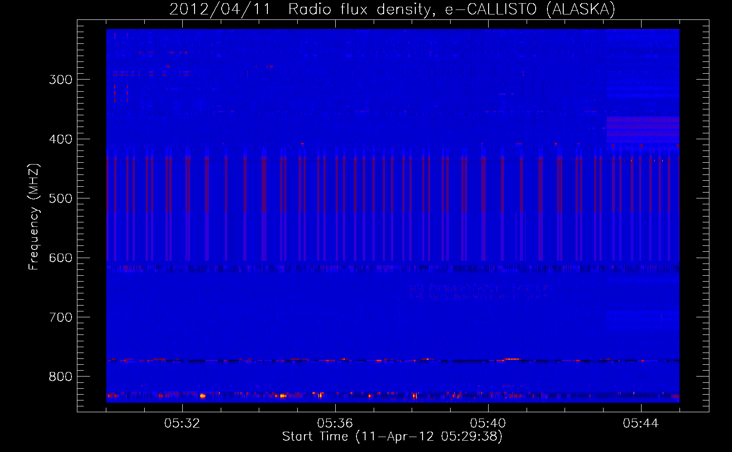Click the 400 frequency tick label
This screenshot has height=452, width=732.
coord(61,139)
